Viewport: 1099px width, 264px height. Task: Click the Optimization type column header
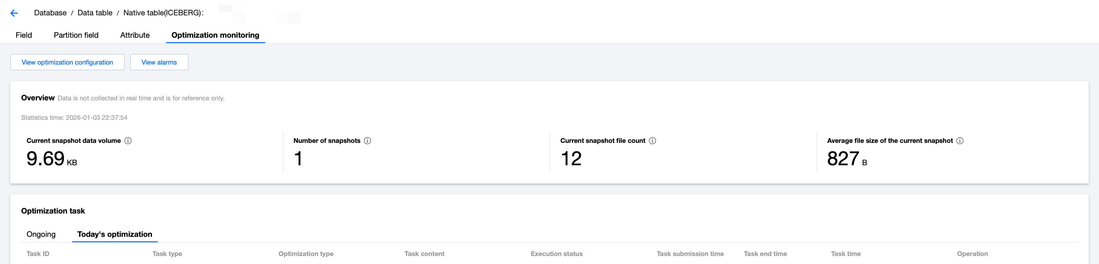pos(306,254)
